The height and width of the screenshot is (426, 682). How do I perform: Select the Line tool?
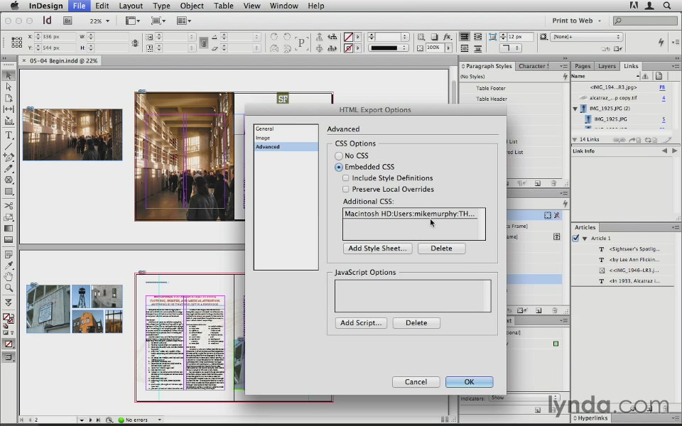tap(9, 146)
